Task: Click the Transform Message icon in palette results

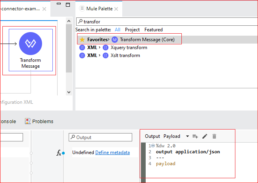Action: (x=115, y=40)
